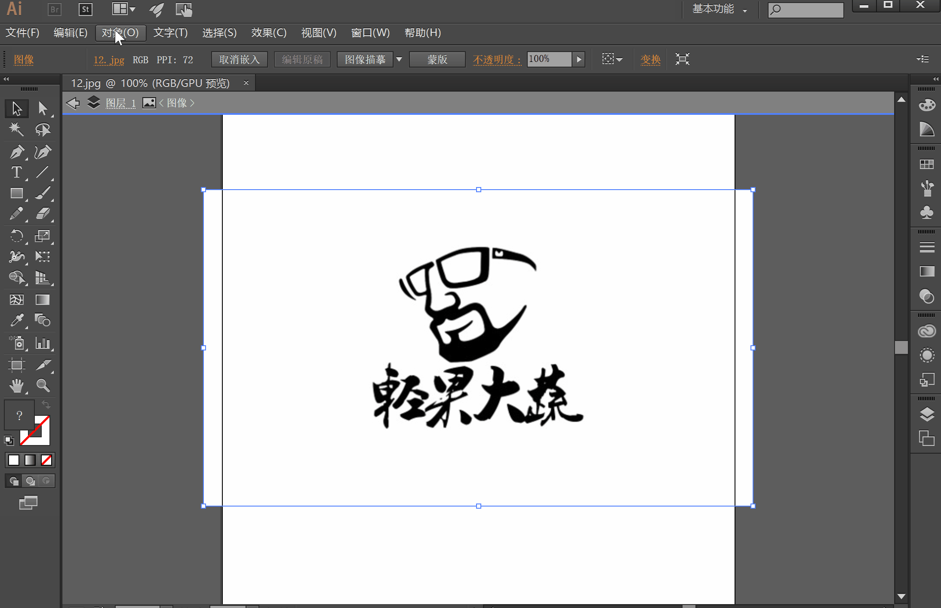The height and width of the screenshot is (608, 941).
Task: Pick the Eyedropper tool
Action: [16, 320]
